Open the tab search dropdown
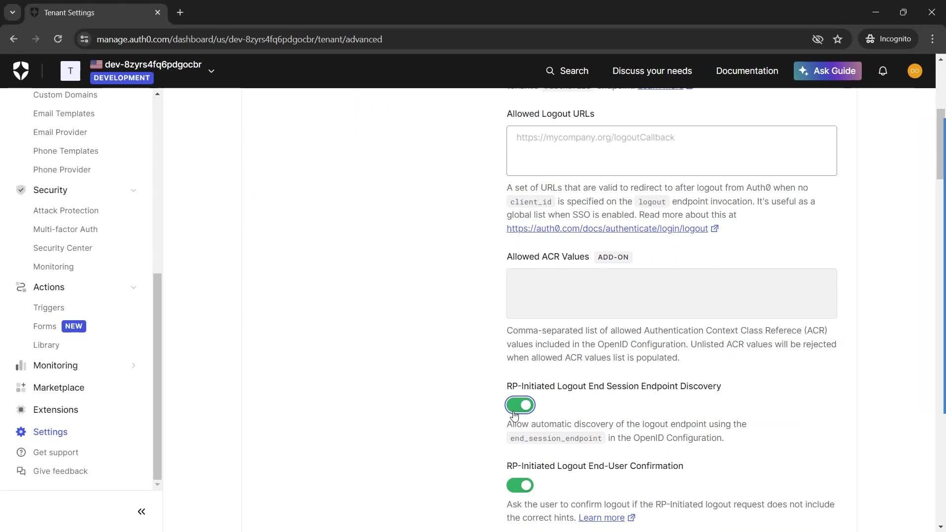Screen dimensions: 946x532 [x=12, y=12]
